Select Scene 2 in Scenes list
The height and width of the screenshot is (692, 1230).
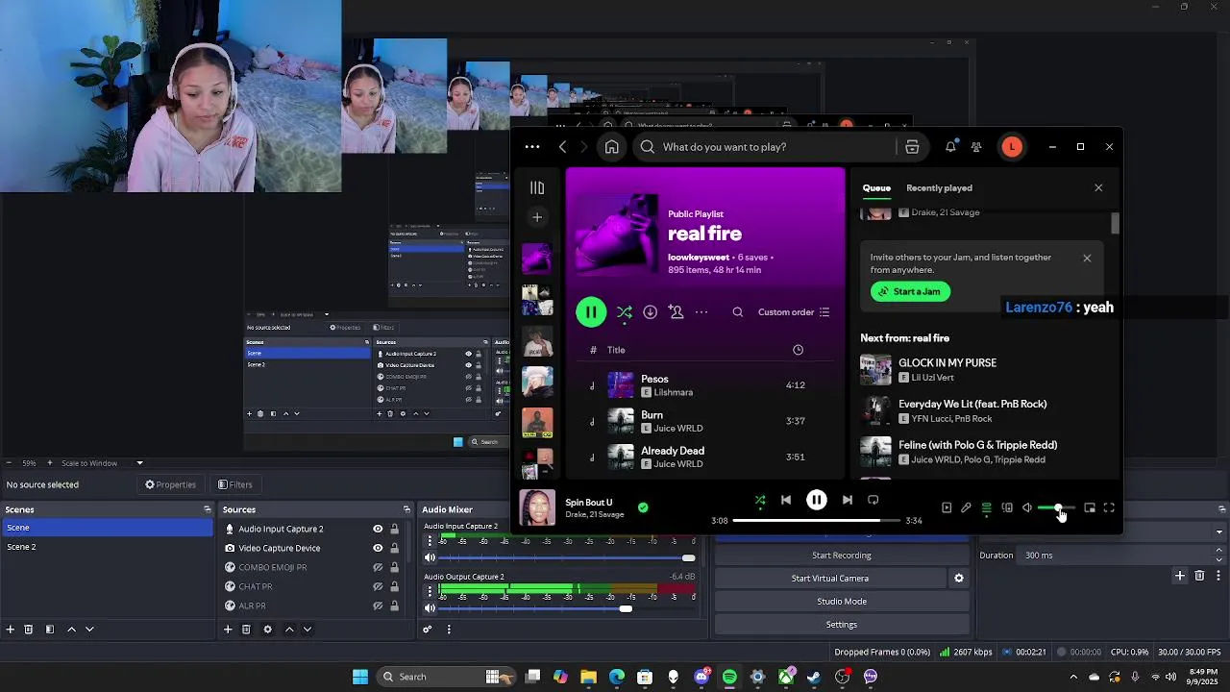(x=106, y=547)
